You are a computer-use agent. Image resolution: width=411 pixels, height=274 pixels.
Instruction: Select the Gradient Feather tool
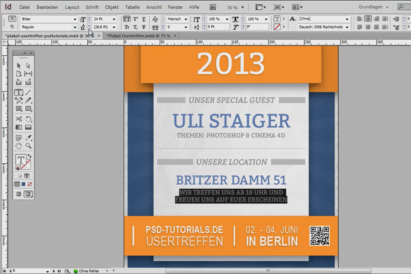(28, 127)
